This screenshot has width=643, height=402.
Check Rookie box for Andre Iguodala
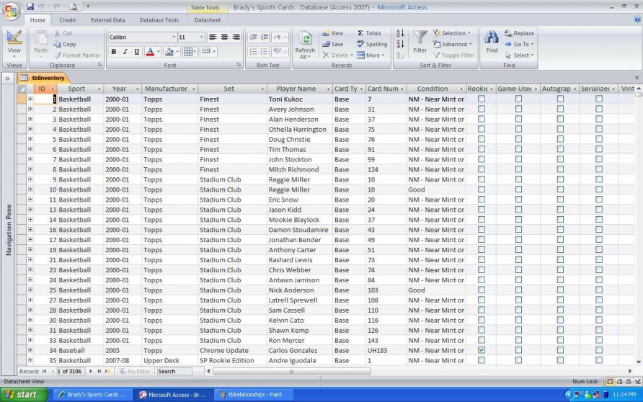482,360
